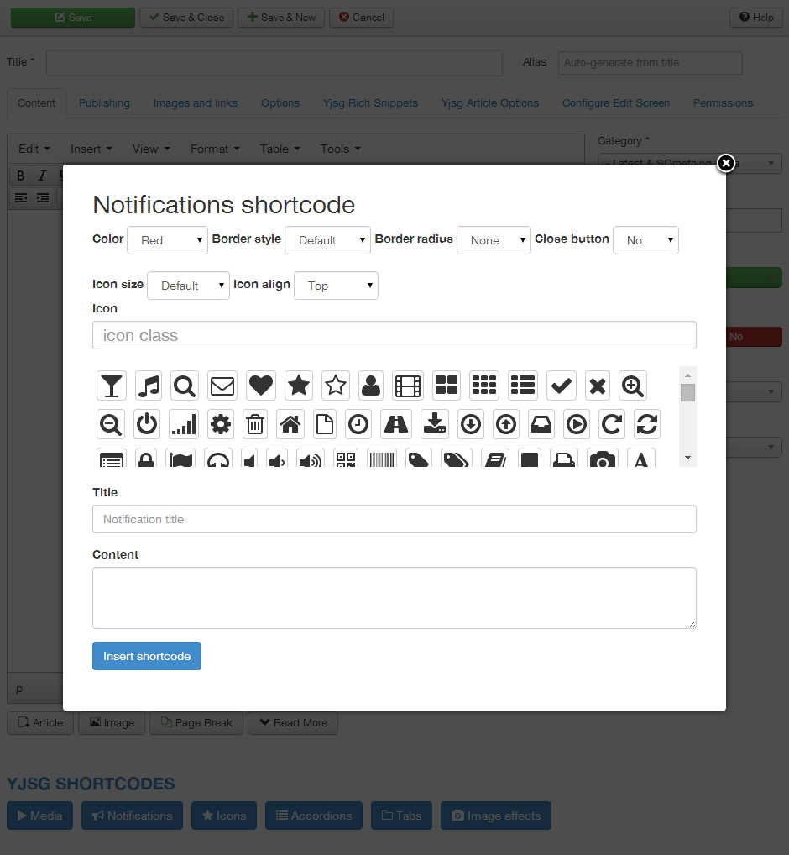The height and width of the screenshot is (855, 789).
Task: Select the home icon
Action: click(290, 424)
